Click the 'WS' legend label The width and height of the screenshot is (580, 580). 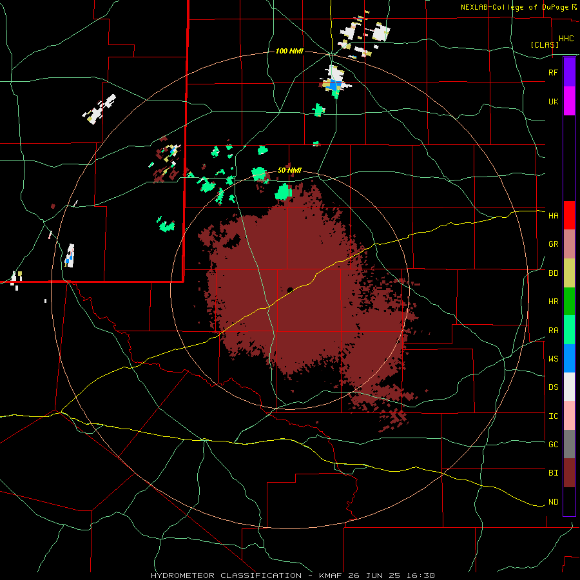coord(553,359)
